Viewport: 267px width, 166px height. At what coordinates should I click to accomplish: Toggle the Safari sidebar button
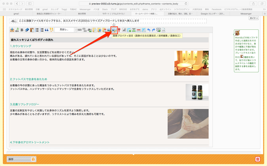coord(30,4)
